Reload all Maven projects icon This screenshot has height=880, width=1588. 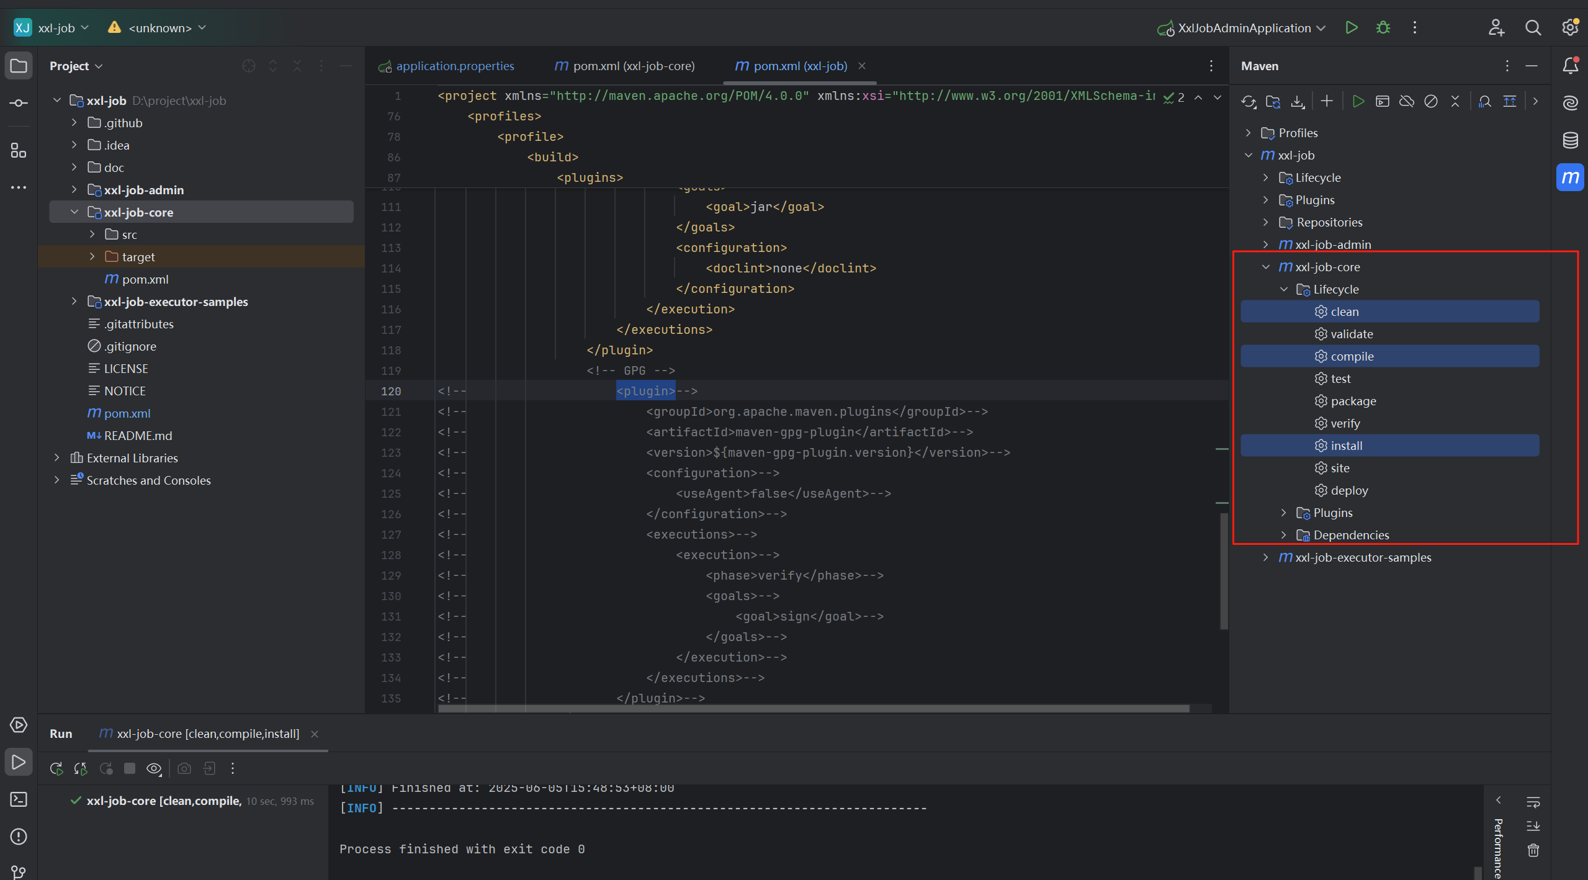point(1249,102)
